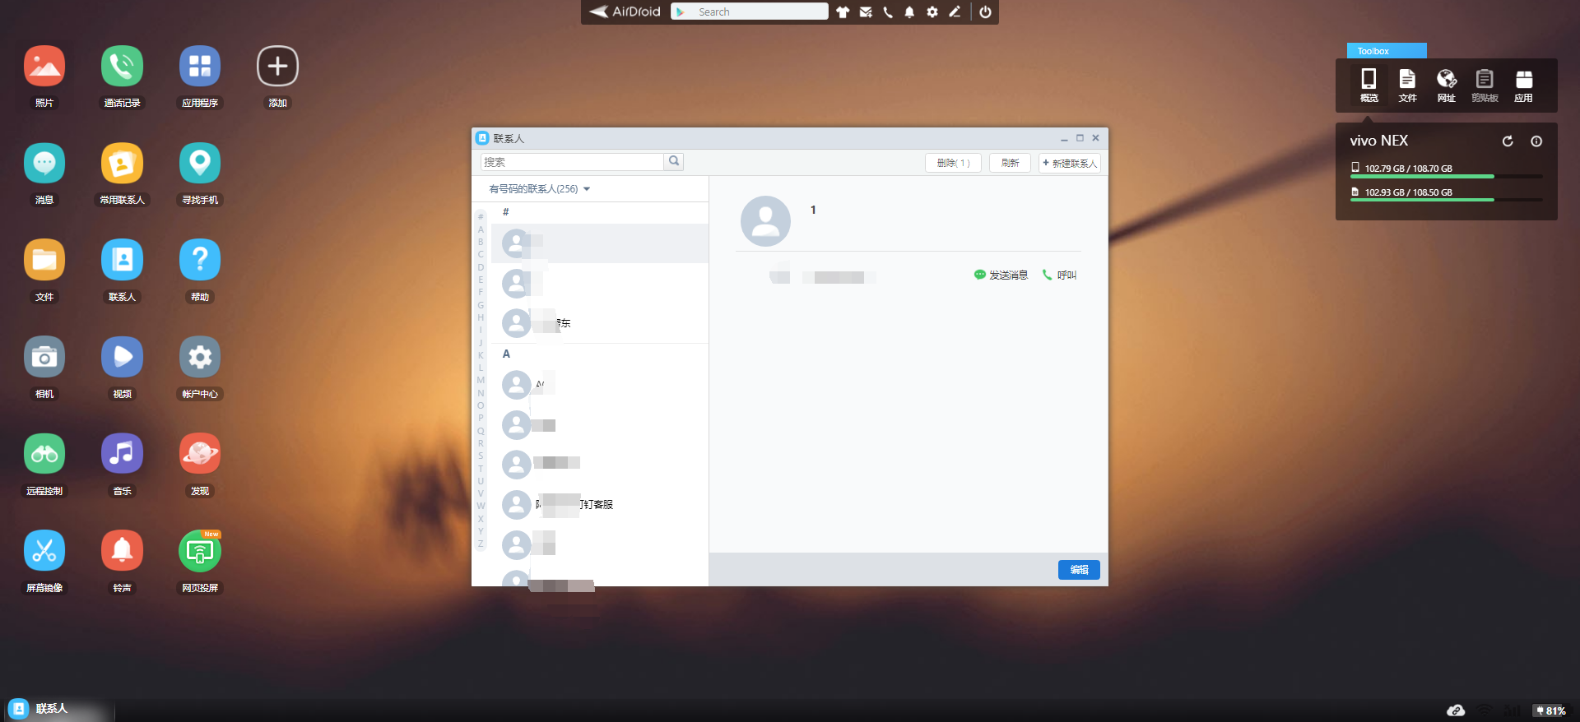Click the search magnifier in contacts window
Image resolution: width=1580 pixels, height=722 pixels.
point(674,162)
